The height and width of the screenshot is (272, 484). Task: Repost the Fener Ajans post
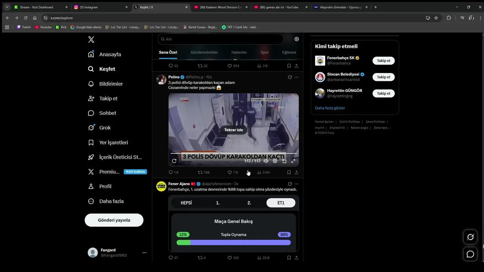pyautogui.click(x=202, y=258)
